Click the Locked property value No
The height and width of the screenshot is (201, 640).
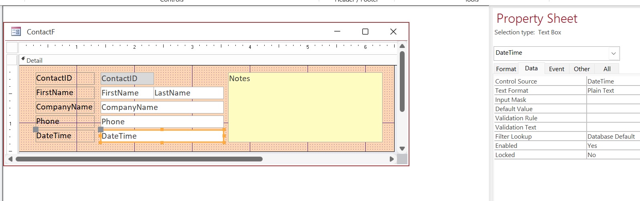tap(612, 155)
